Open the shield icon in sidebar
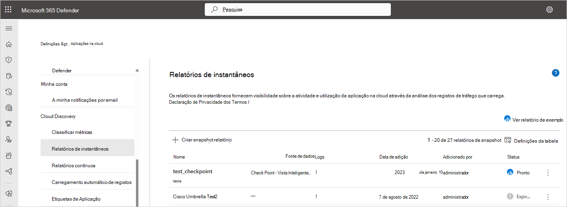Viewport: 567px width, 207px height. (x=8, y=60)
